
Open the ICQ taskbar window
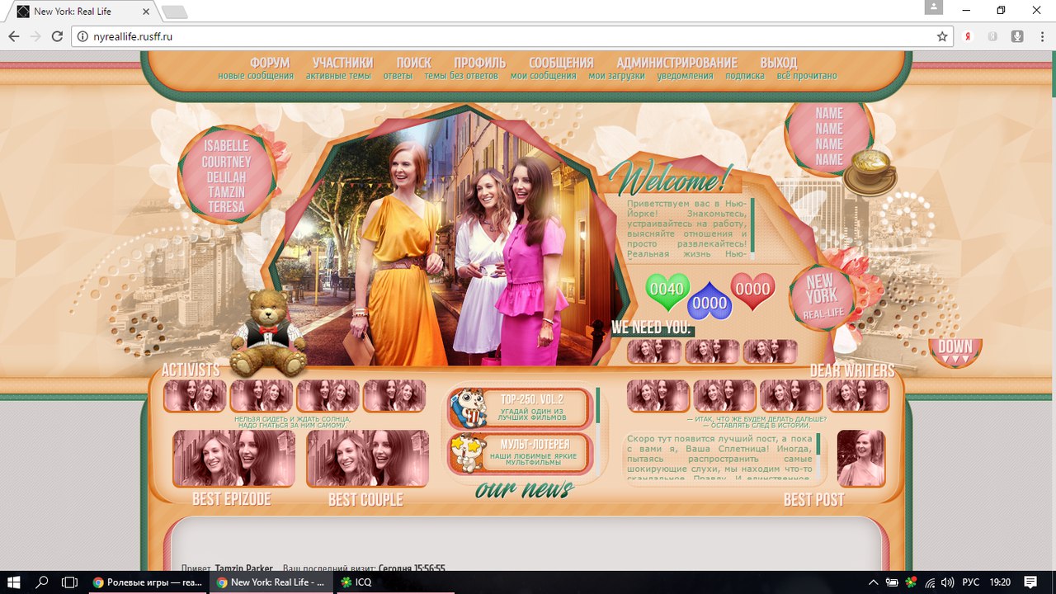[x=359, y=582]
